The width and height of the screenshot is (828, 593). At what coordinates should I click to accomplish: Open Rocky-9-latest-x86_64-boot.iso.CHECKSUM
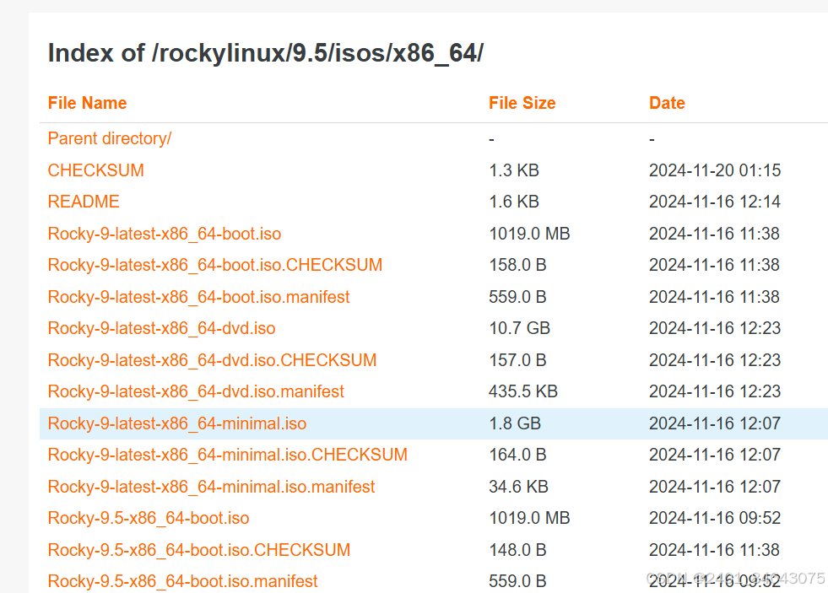click(214, 265)
